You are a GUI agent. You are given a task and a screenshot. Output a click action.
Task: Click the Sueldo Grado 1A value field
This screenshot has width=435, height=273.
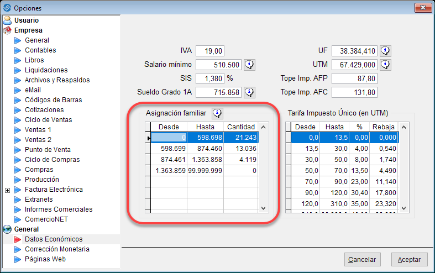coord(219,92)
